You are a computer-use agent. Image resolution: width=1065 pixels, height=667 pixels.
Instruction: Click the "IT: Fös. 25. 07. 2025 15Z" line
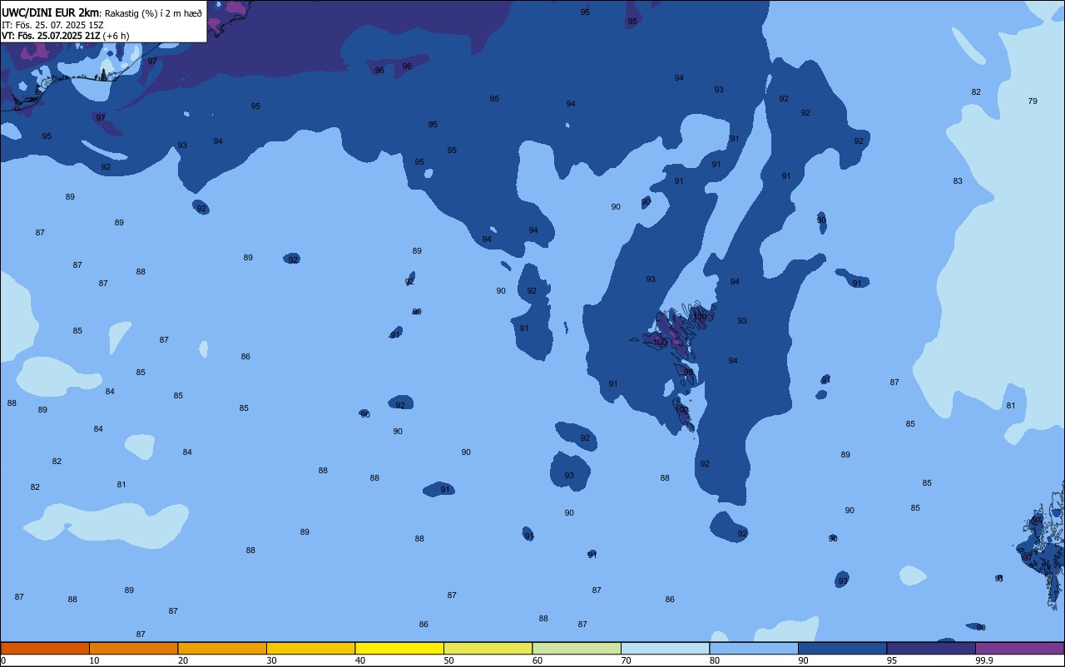52,24
